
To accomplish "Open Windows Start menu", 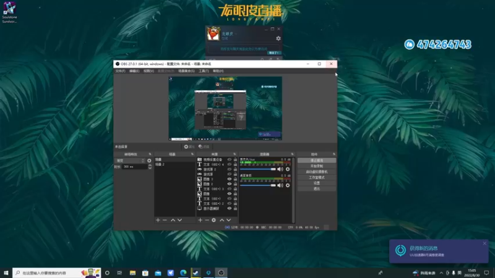I will (6, 272).
